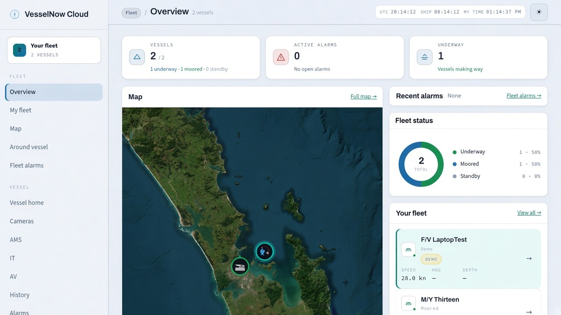Open Fleet alarms in the sidebar

click(x=54, y=165)
